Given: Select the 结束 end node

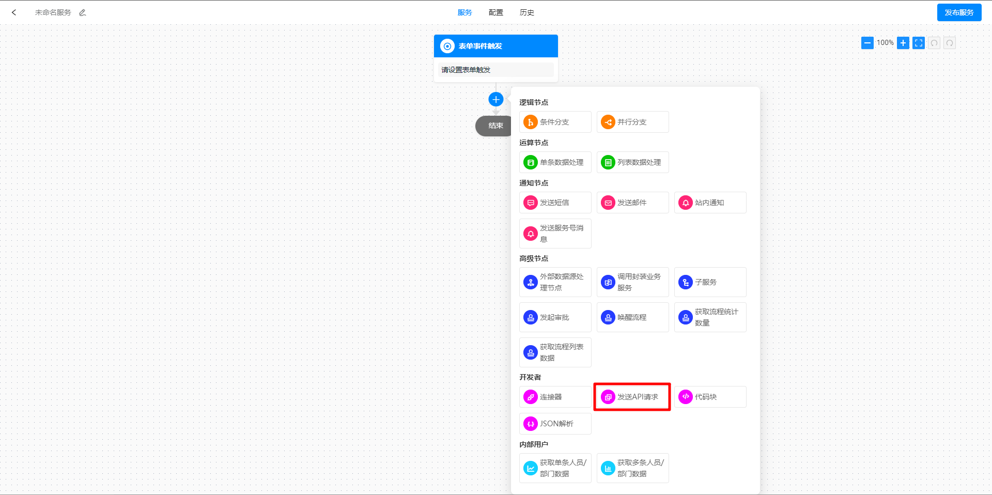Looking at the screenshot, I should pyautogui.click(x=493, y=126).
